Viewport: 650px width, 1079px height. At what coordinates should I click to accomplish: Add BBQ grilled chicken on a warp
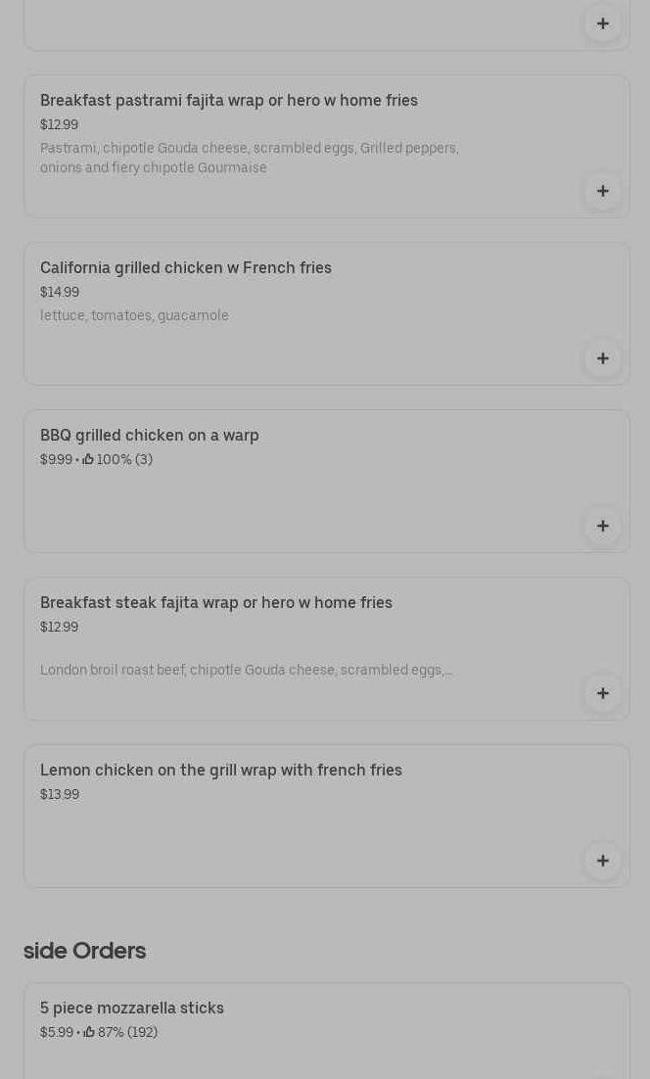click(602, 526)
